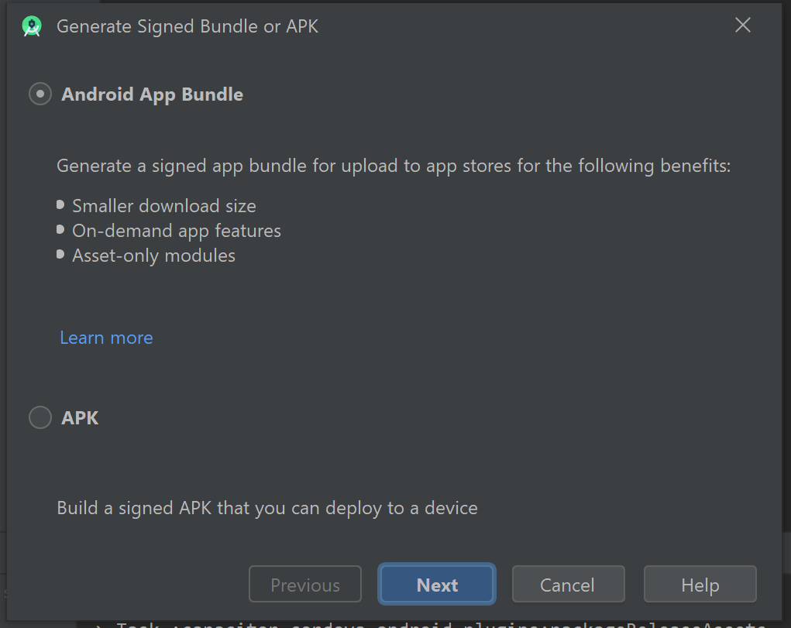791x628 pixels.
Task: Select the Android App Bundle radio button
Action: click(x=40, y=94)
